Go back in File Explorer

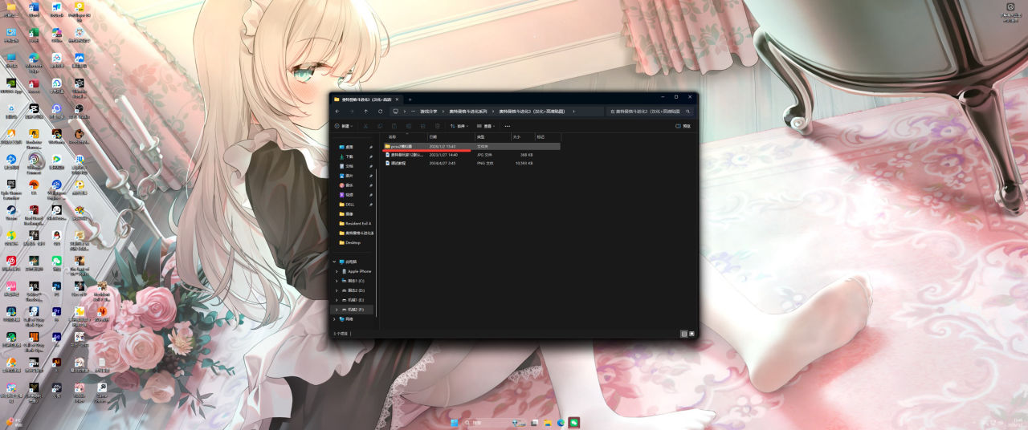coord(337,112)
